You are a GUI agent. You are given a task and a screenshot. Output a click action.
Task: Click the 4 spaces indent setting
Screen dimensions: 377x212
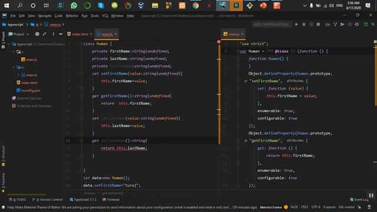click(329, 207)
